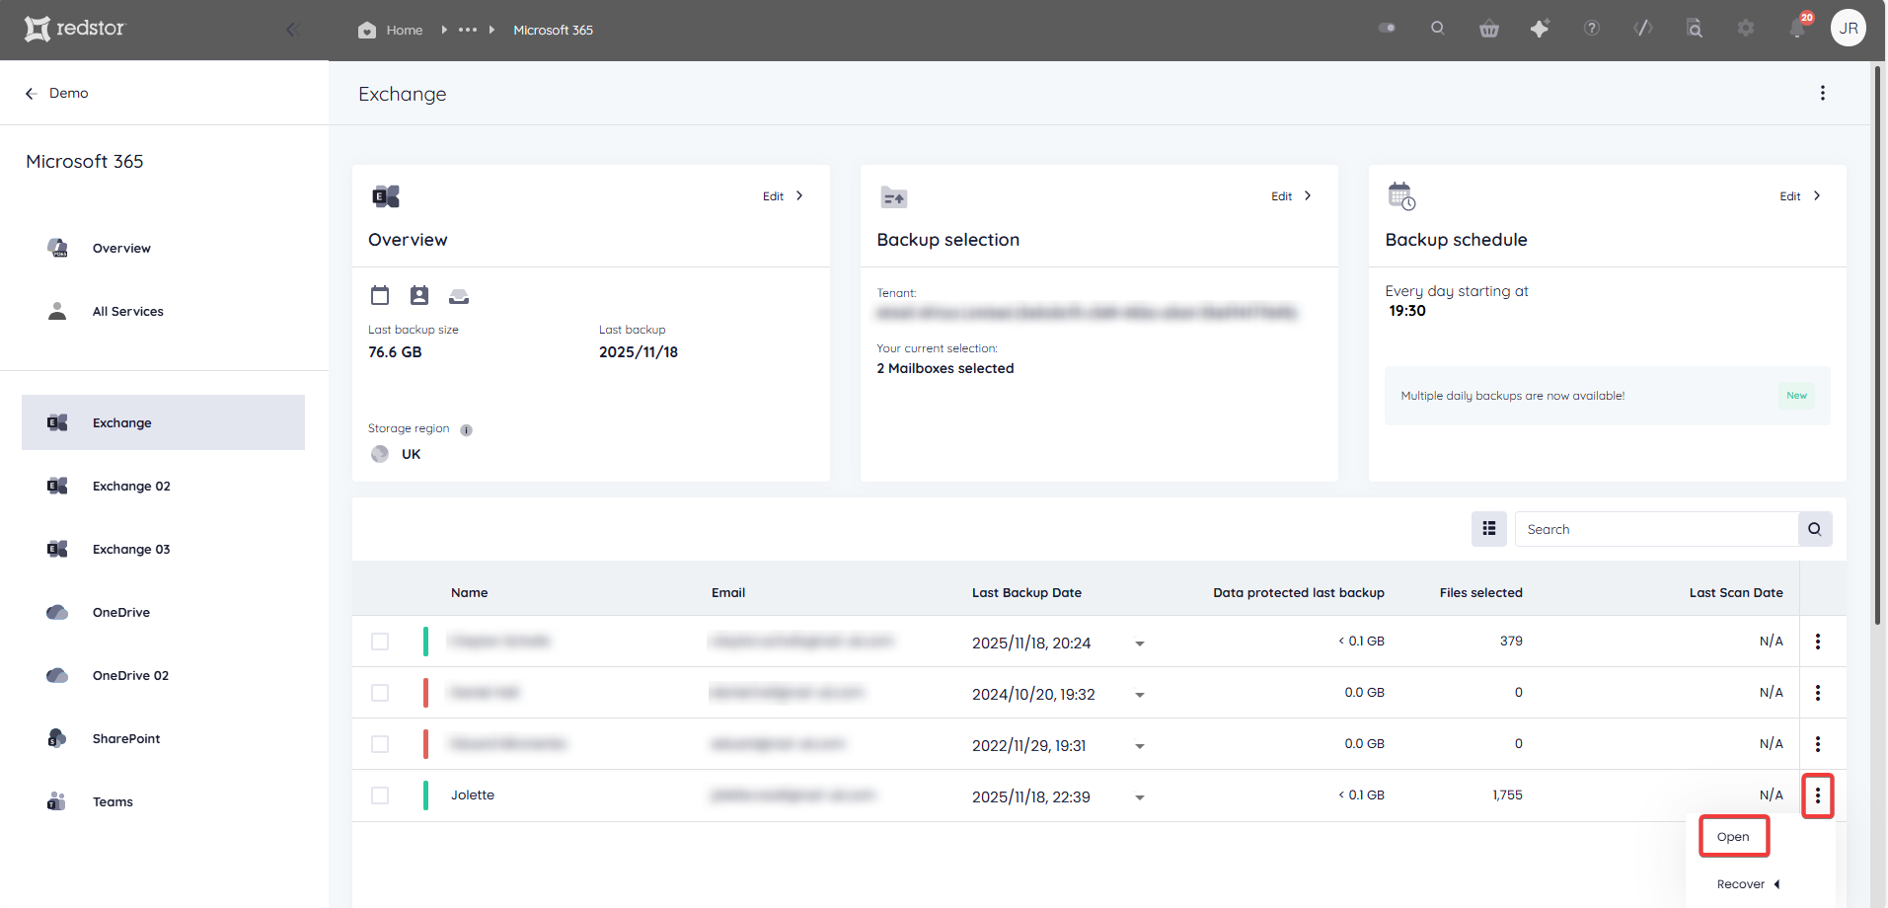Expand backup date dropdown for 2025/11/18, 20:24

click(1140, 643)
